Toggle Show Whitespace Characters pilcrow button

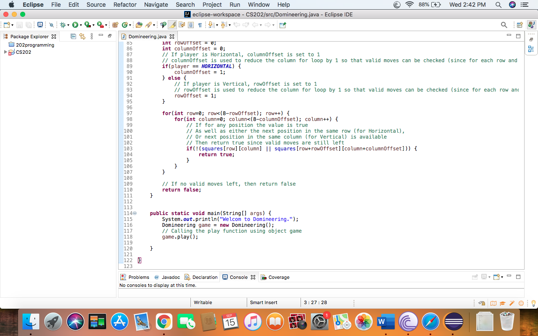(x=200, y=25)
